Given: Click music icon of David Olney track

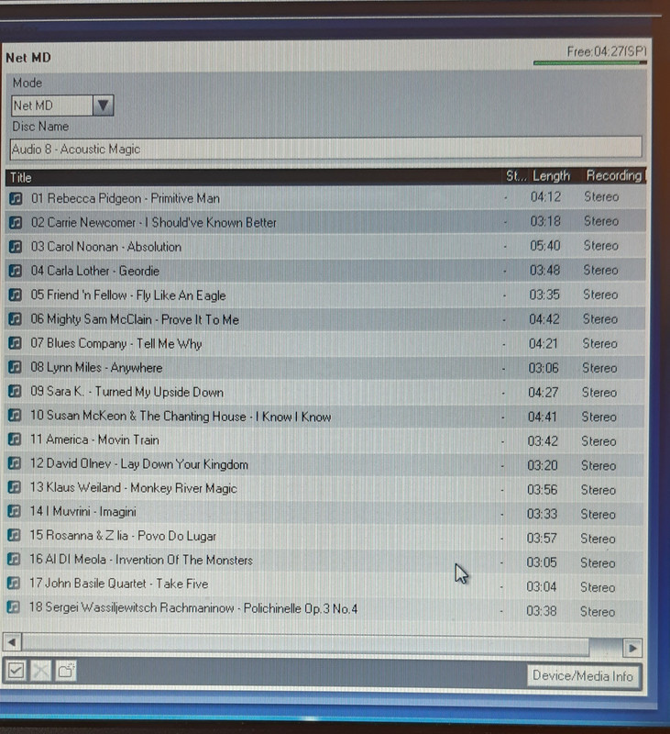Looking at the screenshot, I should (x=15, y=463).
